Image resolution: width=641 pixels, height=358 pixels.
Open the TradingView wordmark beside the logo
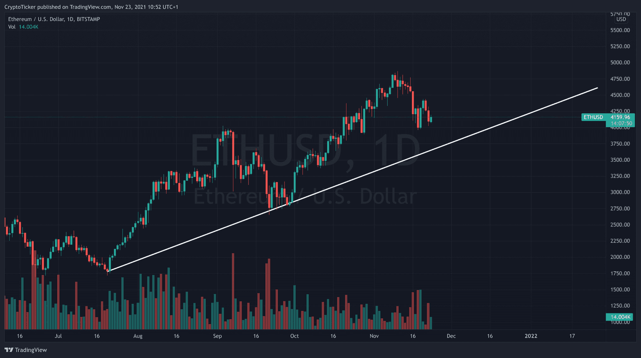pyautogui.click(x=31, y=350)
